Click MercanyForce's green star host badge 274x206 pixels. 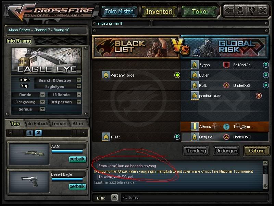tap(177, 75)
